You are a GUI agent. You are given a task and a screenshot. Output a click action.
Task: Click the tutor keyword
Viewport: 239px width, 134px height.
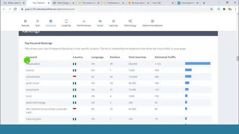tap(29, 96)
